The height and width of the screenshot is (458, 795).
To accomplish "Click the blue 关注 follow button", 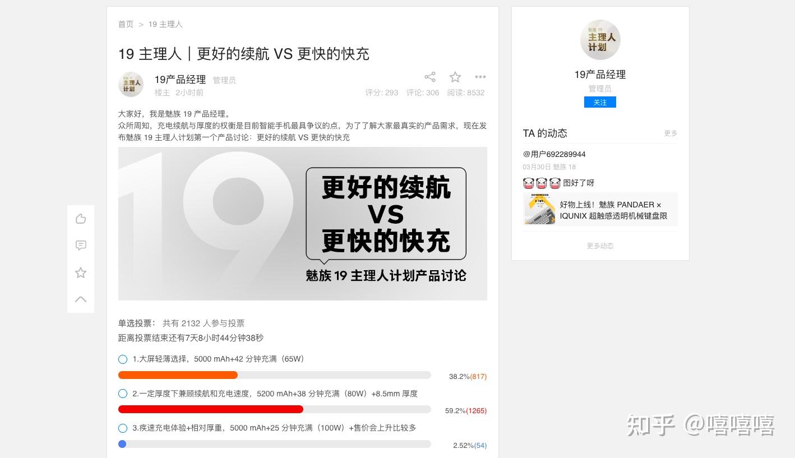I will coord(600,102).
